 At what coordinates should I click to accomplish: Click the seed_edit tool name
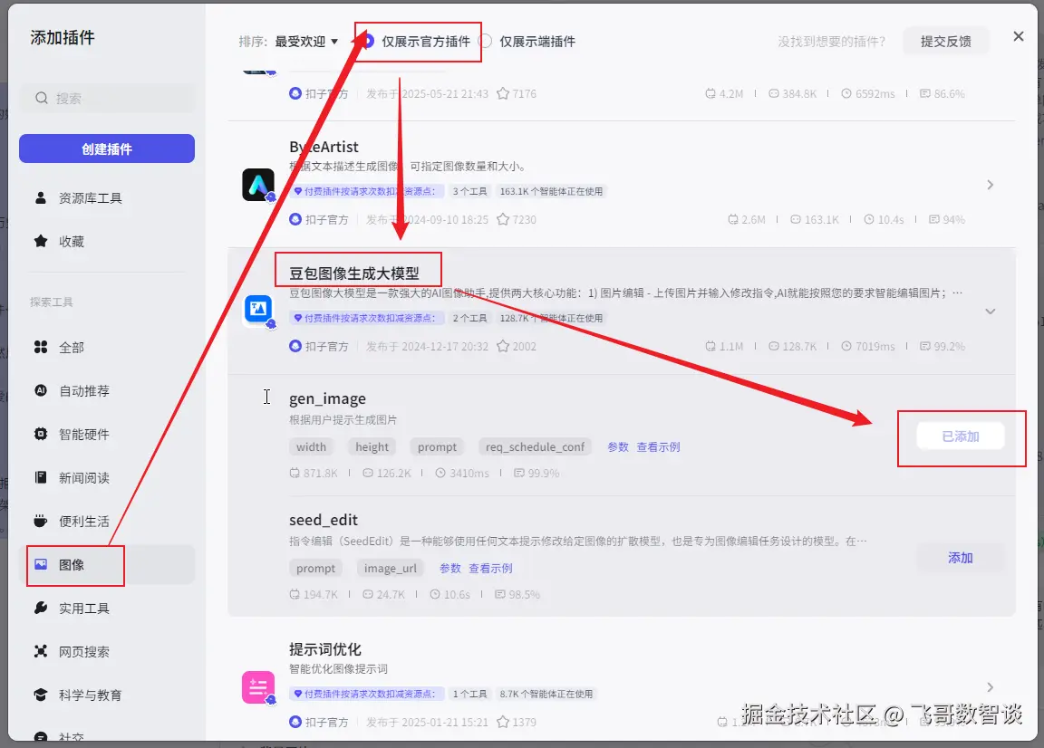324,520
